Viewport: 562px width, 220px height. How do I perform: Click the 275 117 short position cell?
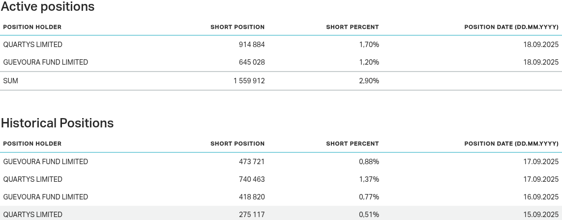click(x=252, y=215)
